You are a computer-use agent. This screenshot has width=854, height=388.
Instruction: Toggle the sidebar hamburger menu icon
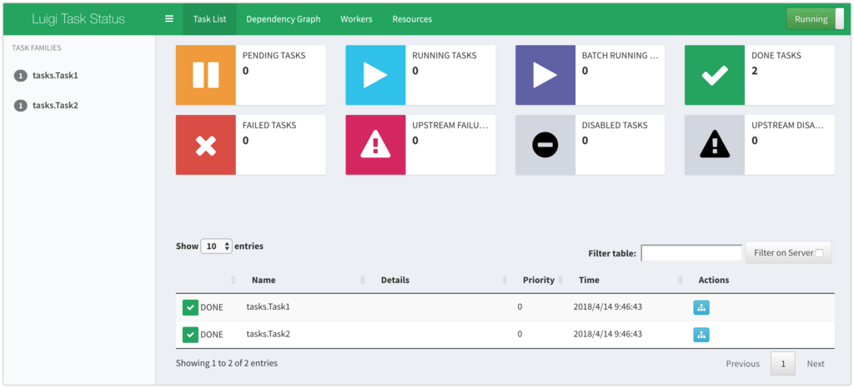[168, 18]
